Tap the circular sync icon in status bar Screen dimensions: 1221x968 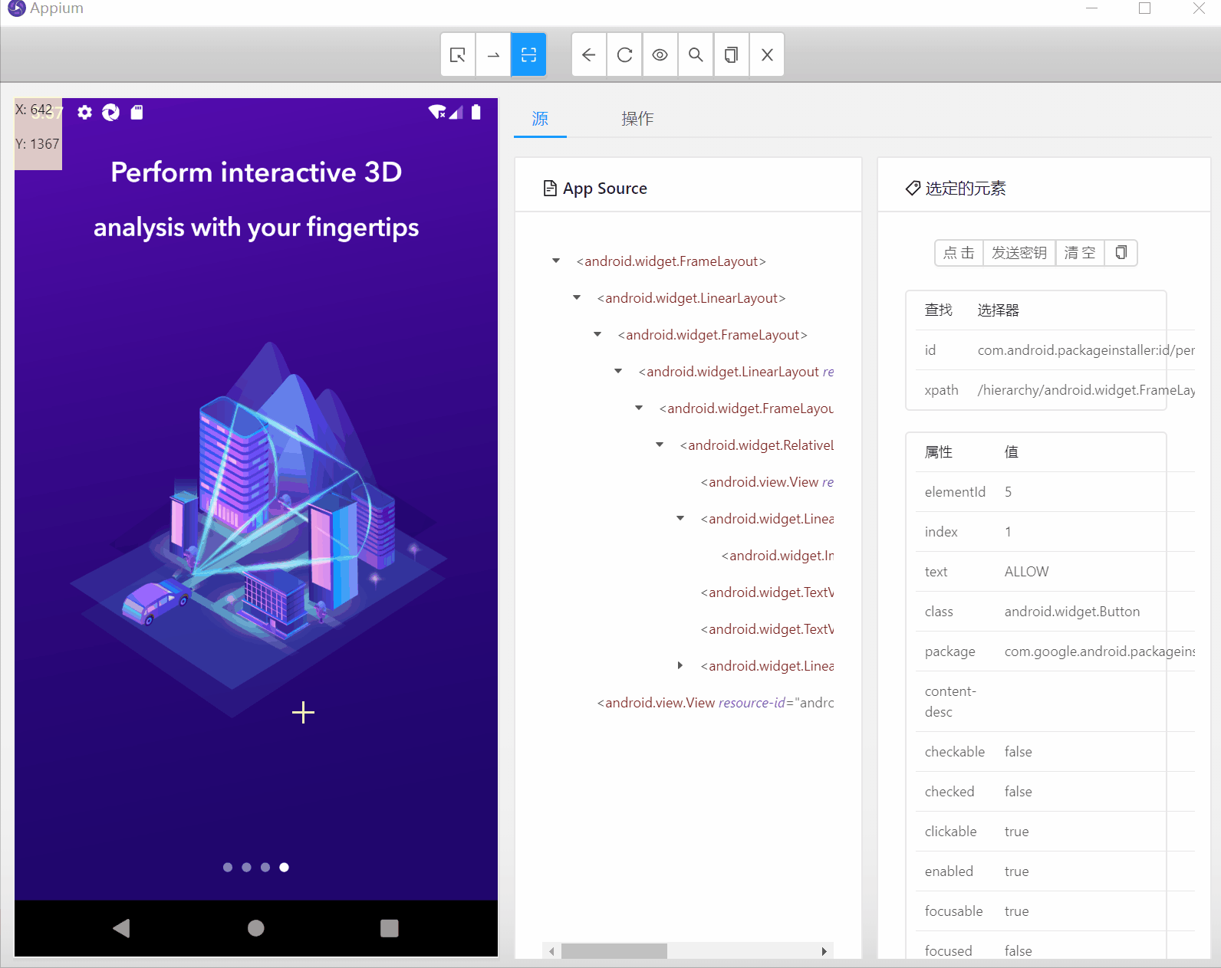[110, 113]
